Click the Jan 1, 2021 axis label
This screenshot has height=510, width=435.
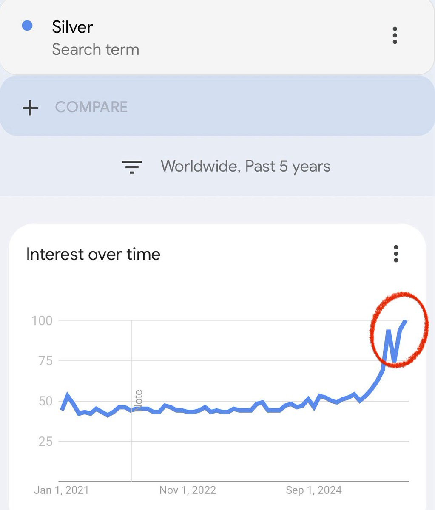coord(62,490)
